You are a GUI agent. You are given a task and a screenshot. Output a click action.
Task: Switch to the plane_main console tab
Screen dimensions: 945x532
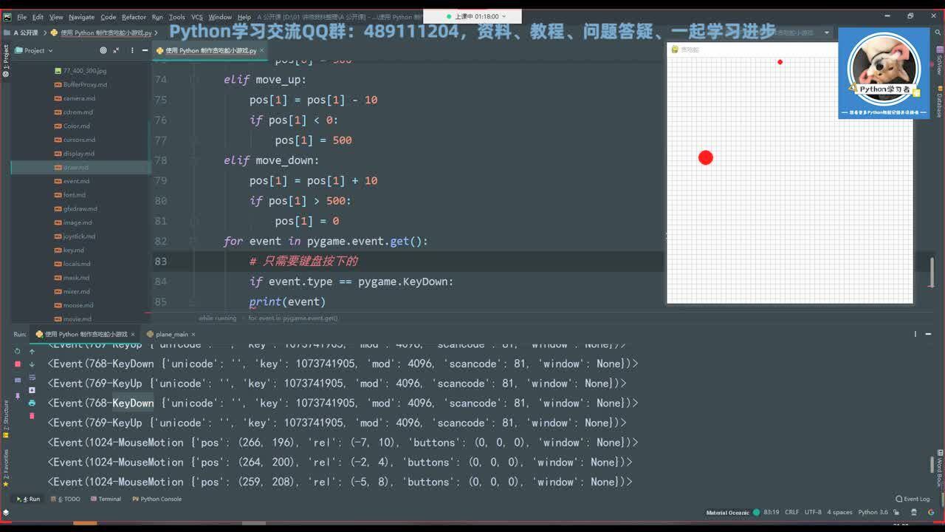(171, 334)
